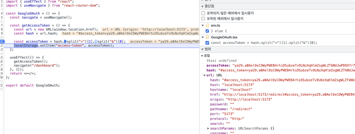Collapse the env.ts breakpoint group

tap(203, 26)
